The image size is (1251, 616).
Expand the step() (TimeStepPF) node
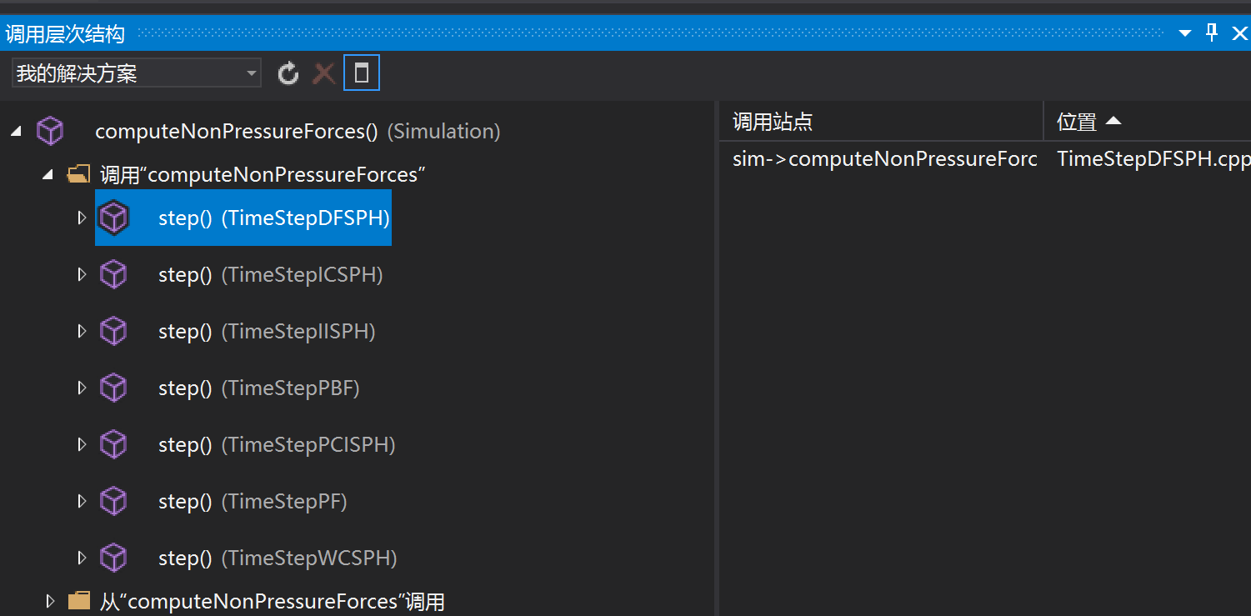pos(82,501)
